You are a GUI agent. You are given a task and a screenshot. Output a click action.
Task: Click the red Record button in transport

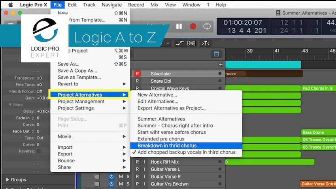[193, 26]
